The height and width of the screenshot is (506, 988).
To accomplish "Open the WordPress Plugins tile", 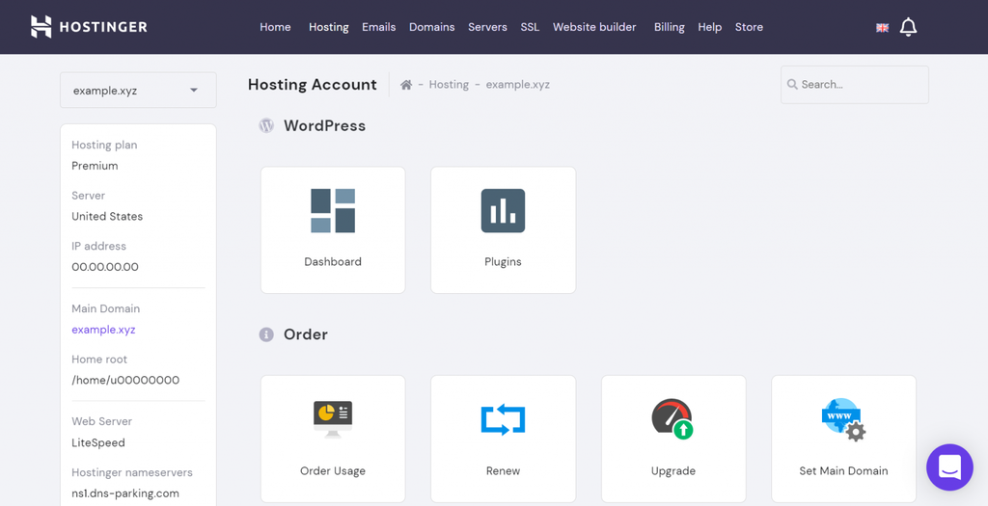I will [503, 229].
